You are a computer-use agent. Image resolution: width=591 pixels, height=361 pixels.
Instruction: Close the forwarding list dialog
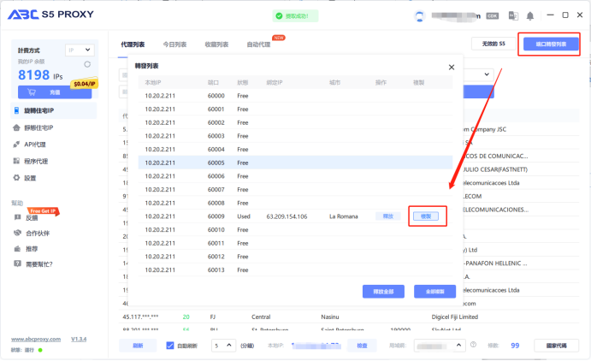coord(452,67)
